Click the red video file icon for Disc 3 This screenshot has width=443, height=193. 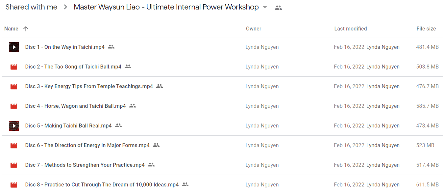(14, 87)
